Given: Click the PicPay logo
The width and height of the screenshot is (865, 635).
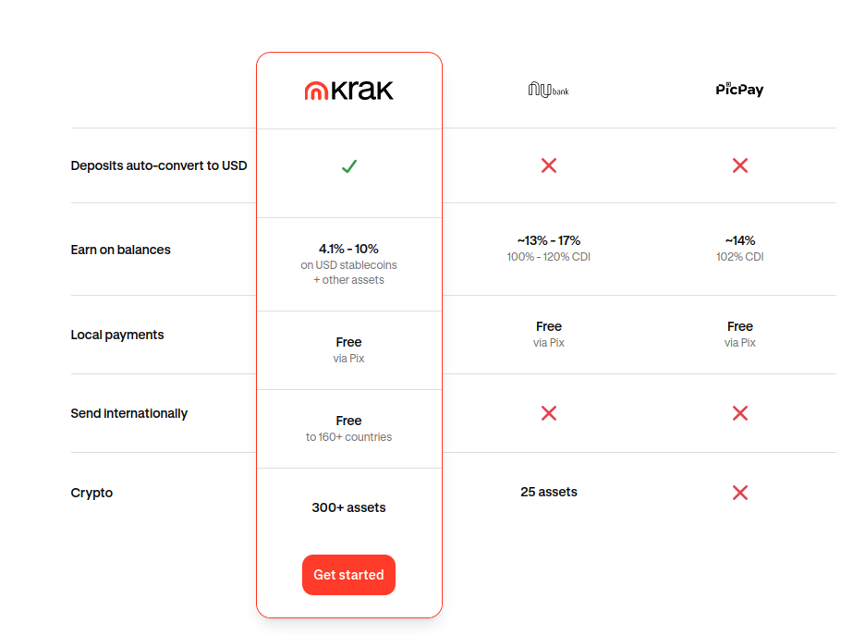Looking at the screenshot, I should point(739,90).
